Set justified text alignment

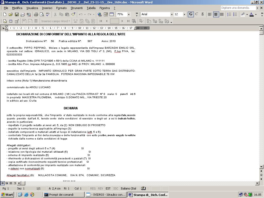222,14
